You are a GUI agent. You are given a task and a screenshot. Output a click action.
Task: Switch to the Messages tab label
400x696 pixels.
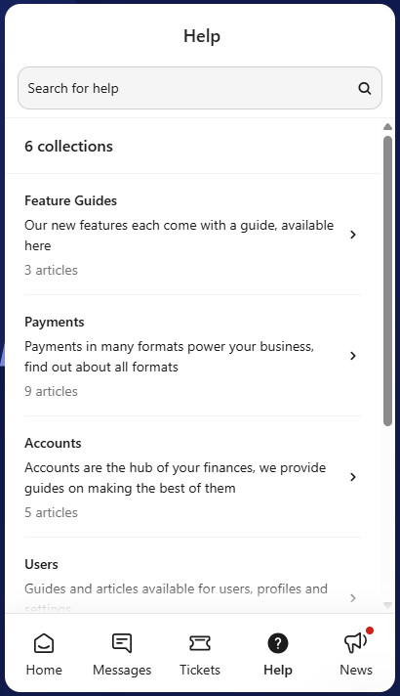122,670
